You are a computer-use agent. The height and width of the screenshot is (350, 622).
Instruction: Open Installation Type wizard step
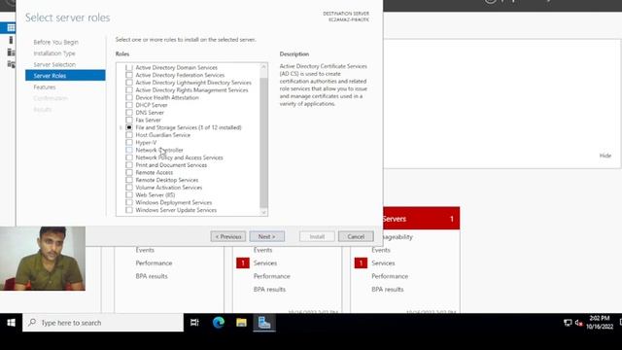point(54,53)
